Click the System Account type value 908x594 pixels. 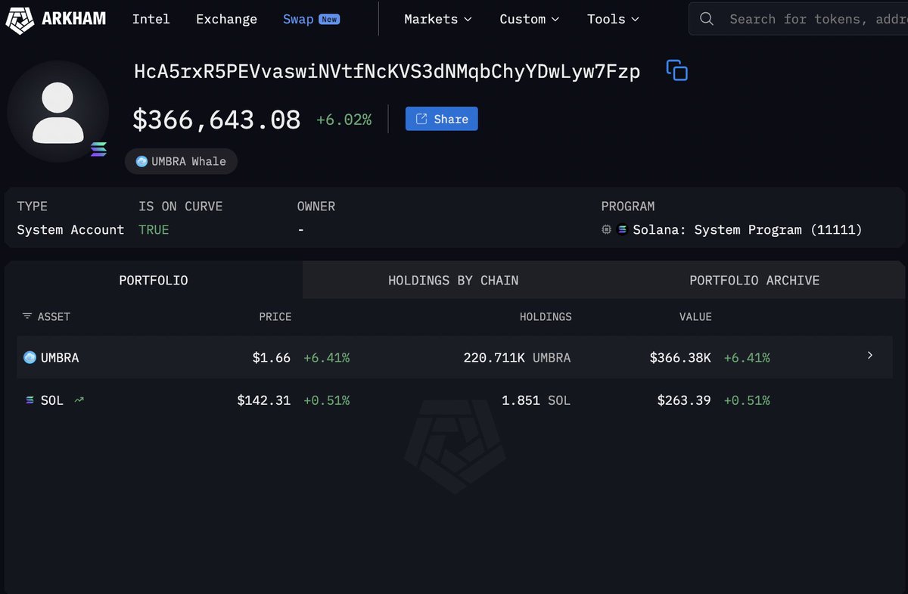pos(70,229)
